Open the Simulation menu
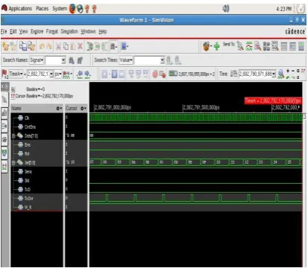308x268 pixels. pyautogui.click(x=69, y=31)
